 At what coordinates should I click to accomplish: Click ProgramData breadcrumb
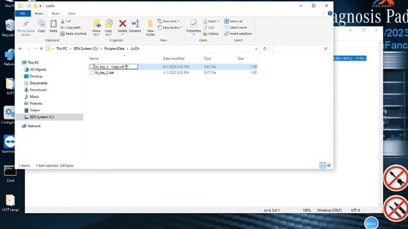tap(114, 48)
